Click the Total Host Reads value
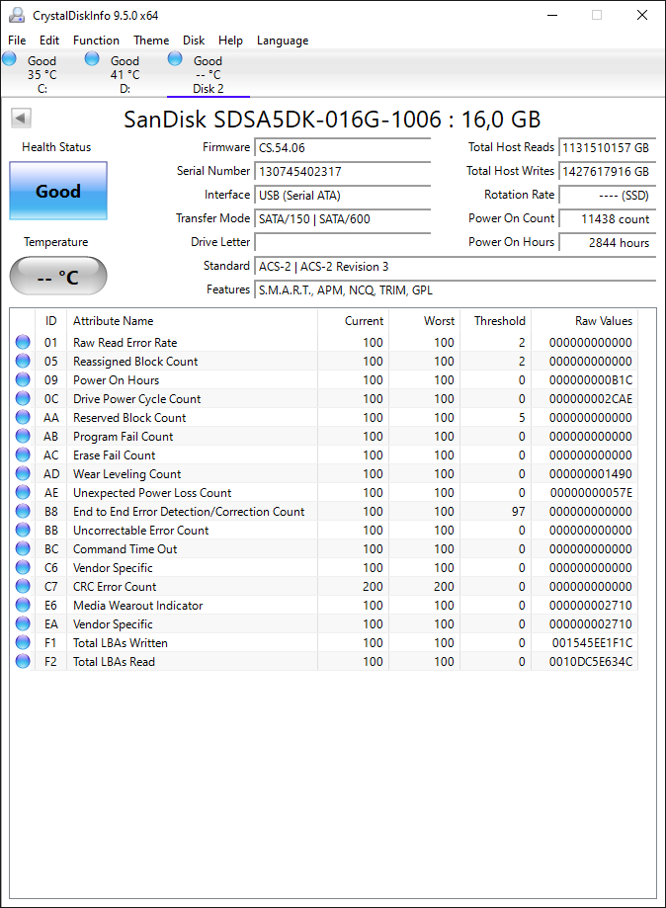This screenshot has width=666, height=908. pyautogui.click(x=608, y=147)
